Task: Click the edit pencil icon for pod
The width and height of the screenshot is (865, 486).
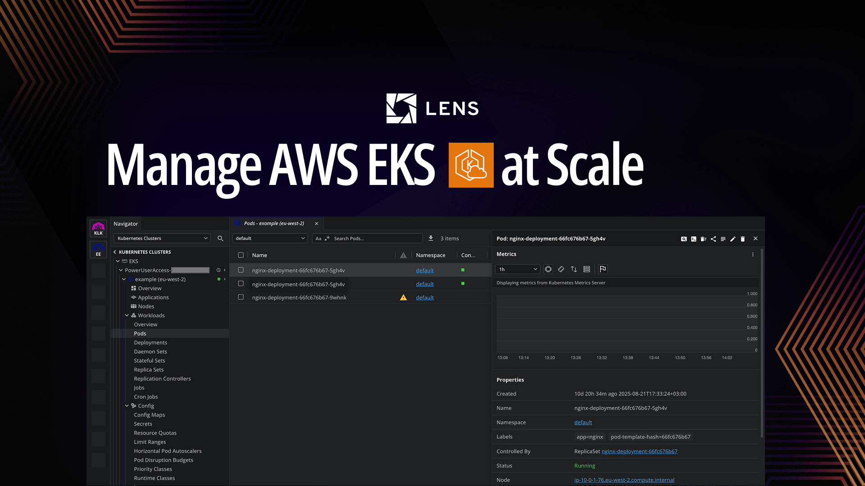Action: click(733, 239)
